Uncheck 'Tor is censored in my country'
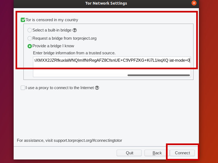Screen dimensions: 218x163 [23, 20]
